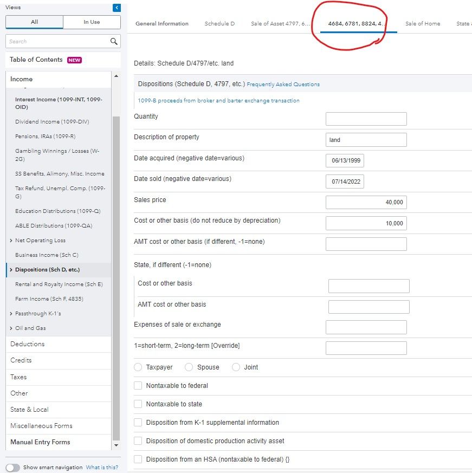
Task: Open Rental and Royalty Income (Sch E)
Action: pos(59,284)
